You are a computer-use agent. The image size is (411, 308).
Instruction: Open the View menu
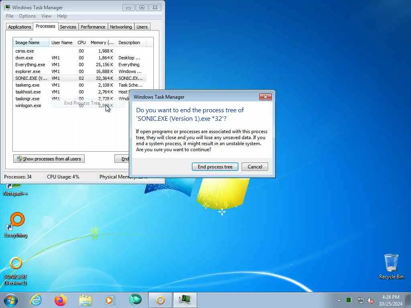(x=46, y=16)
